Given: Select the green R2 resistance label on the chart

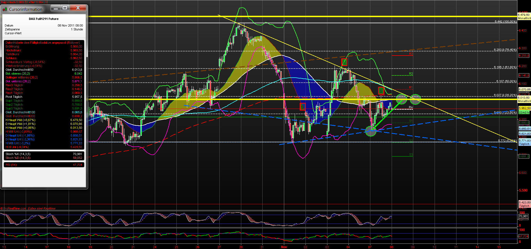Looking at the screenshot, I should [411, 74].
